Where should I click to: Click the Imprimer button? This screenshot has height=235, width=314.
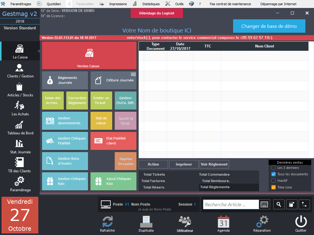[184, 164]
